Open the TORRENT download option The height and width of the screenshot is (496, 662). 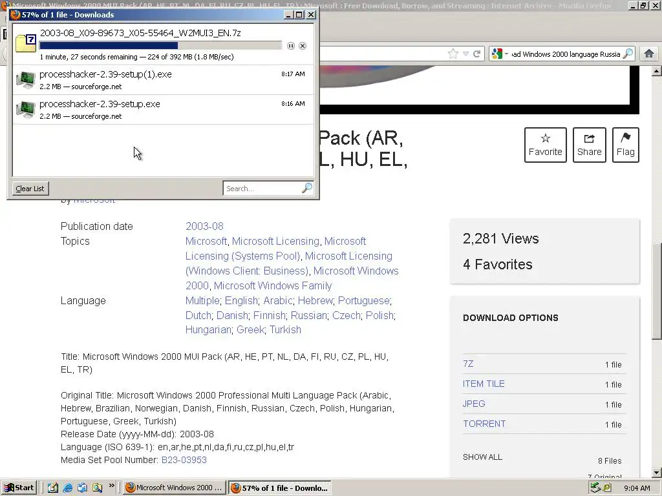click(x=484, y=424)
